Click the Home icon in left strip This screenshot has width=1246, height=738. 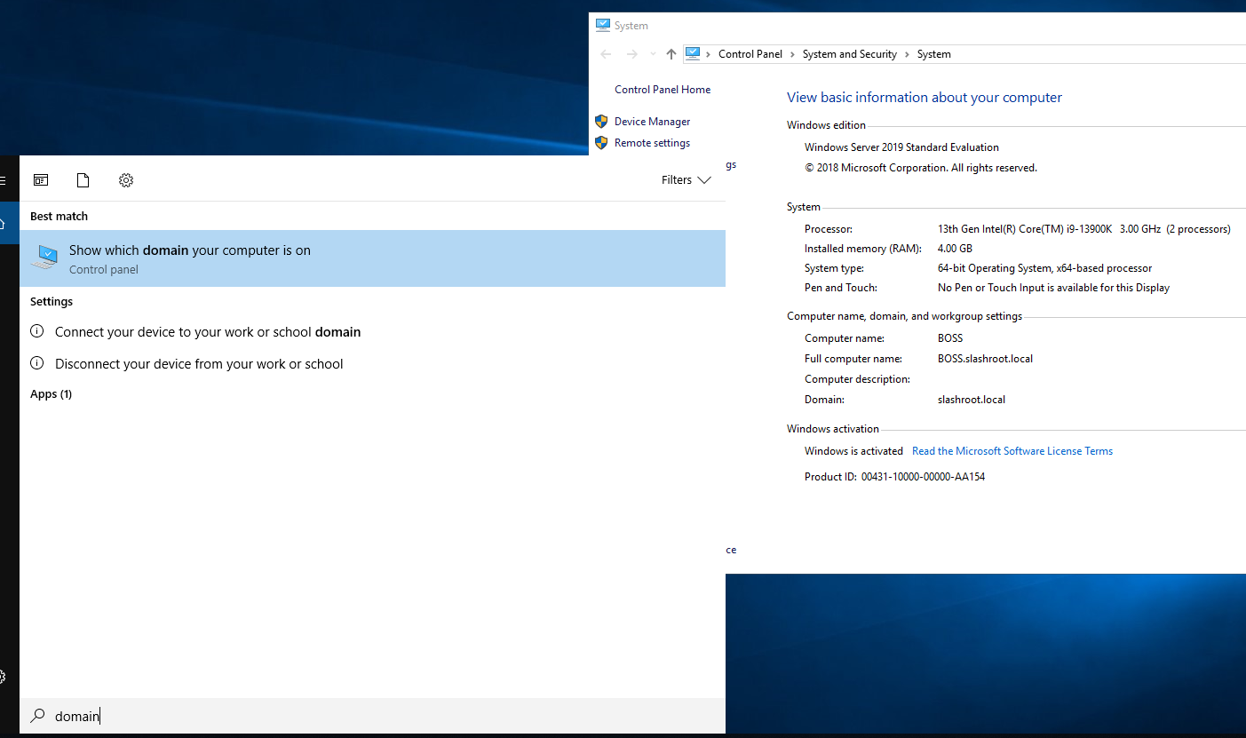point(3,224)
